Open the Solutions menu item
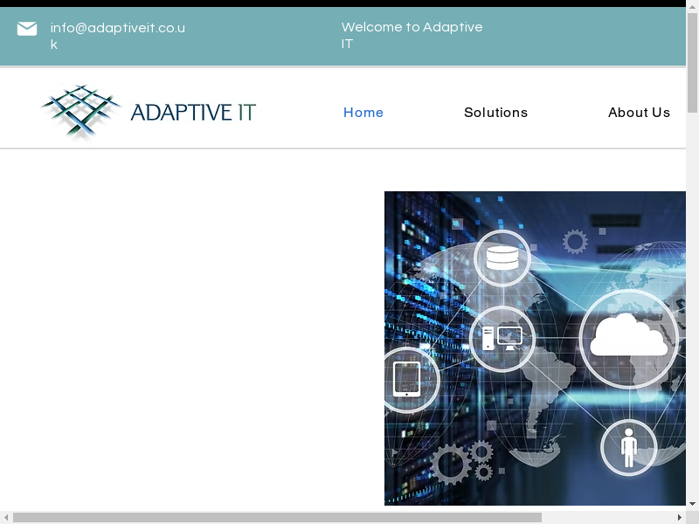This screenshot has height=524, width=699. [x=495, y=113]
